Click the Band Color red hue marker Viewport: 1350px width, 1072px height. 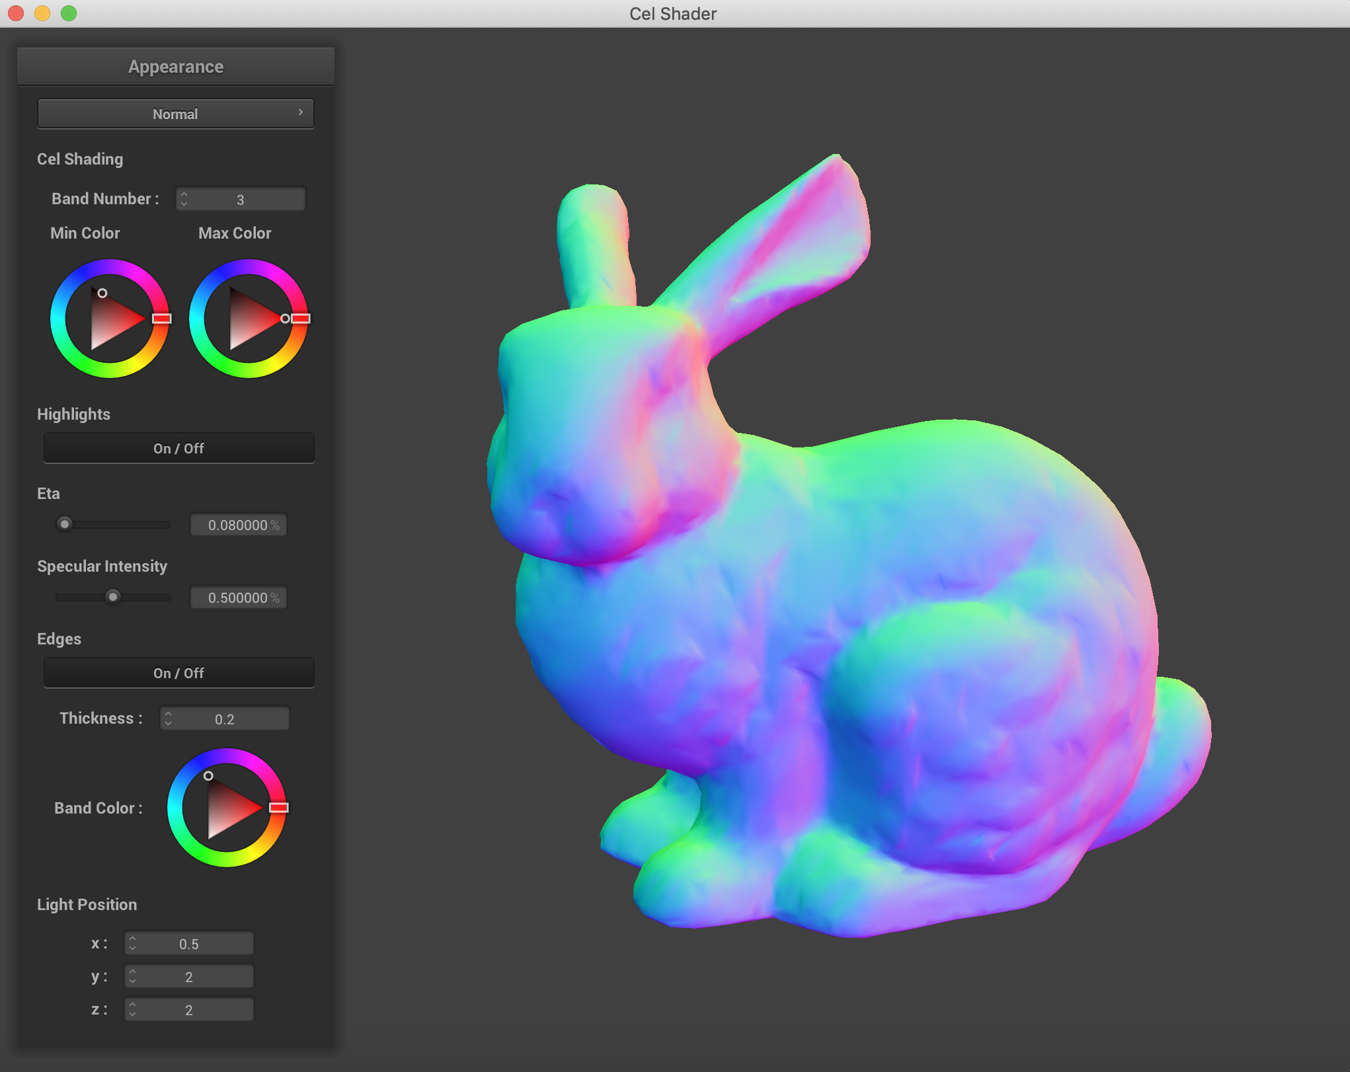coord(279,808)
